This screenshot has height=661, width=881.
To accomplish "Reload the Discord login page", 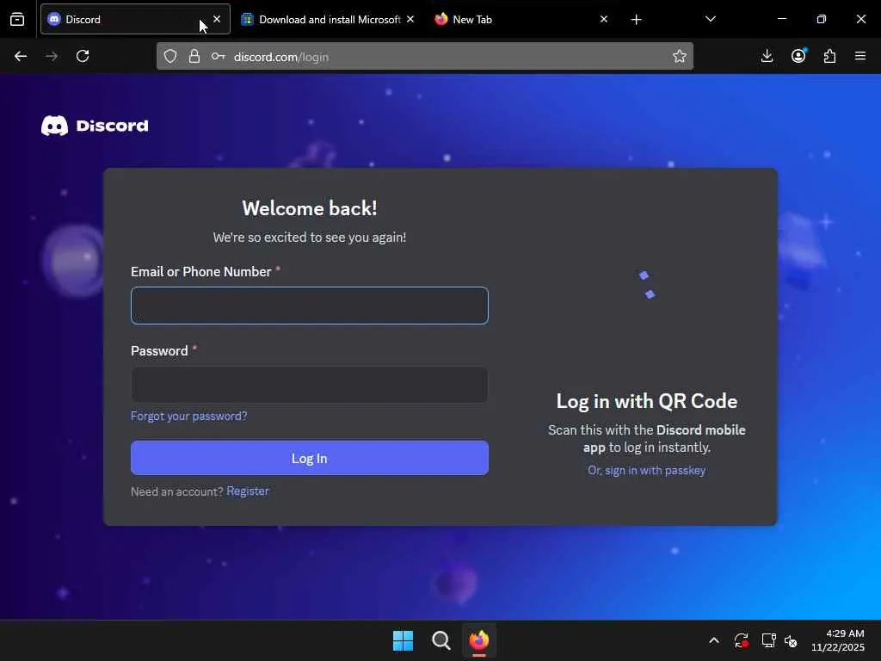I will click(83, 56).
